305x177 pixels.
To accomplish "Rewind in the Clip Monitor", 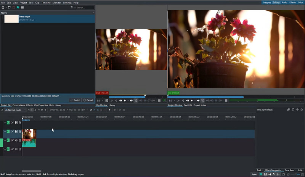I will [120, 100].
